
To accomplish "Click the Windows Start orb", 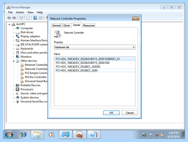I will point(9,135).
